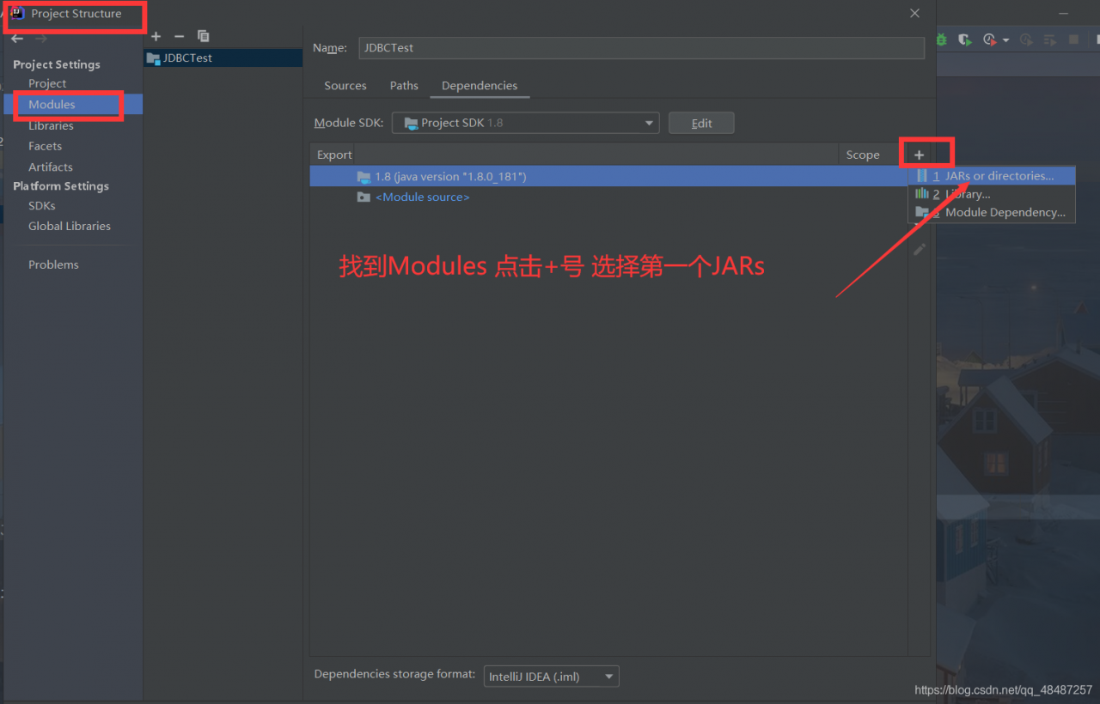Select the 1.8 java version row

pyautogui.click(x=608, y=176)
